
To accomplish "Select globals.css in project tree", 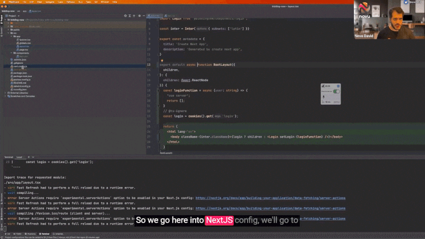I will coord(23,43).
